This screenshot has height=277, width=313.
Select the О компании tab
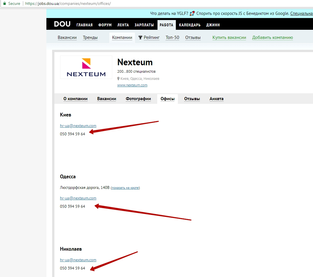coord(75,99)
